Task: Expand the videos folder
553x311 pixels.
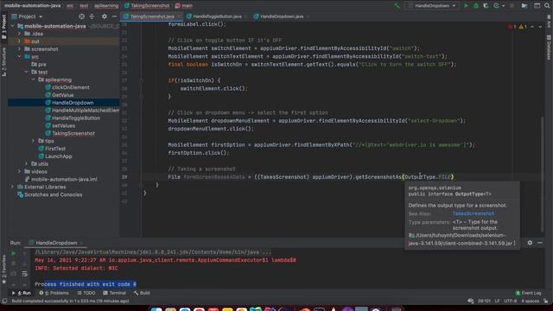Action: click(x=19, y=171)
